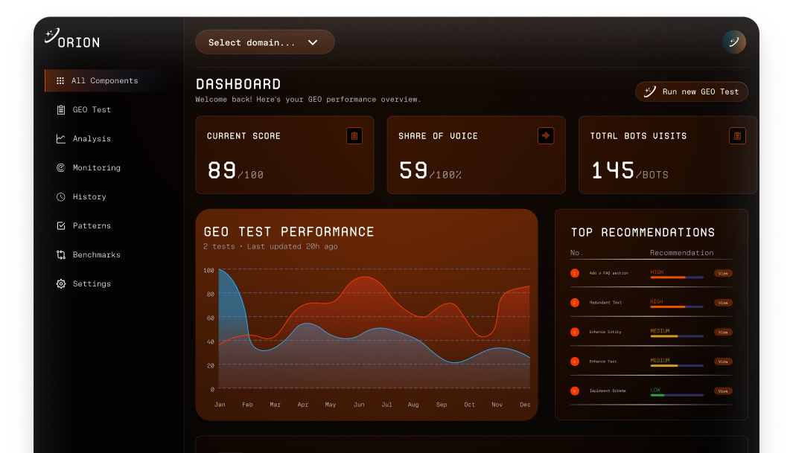793x453 pixels.
Task: Click the number 4 recommendation badge
Action: point(575,362)
